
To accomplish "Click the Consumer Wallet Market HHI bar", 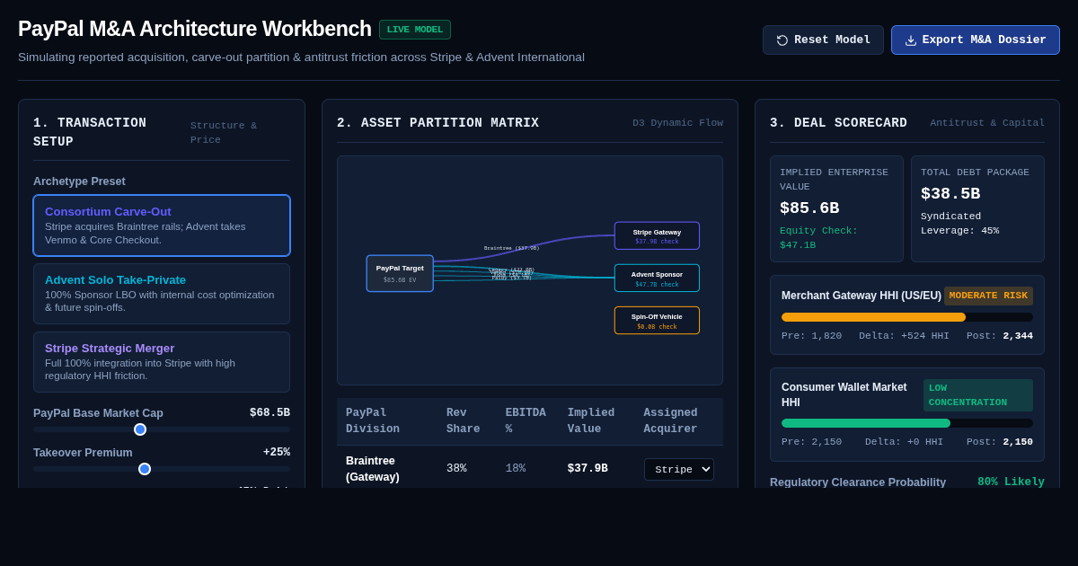I will (x=907, y=423).
